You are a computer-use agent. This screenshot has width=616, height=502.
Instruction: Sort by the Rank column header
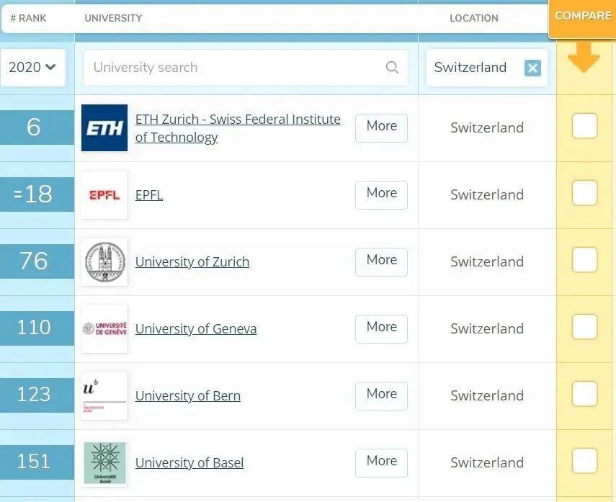(28, 18)
